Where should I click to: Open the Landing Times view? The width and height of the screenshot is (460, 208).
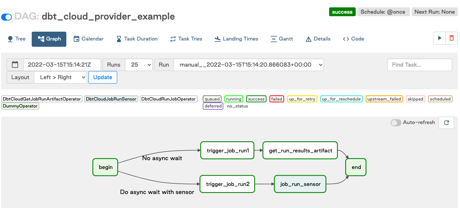click(236, 39)
